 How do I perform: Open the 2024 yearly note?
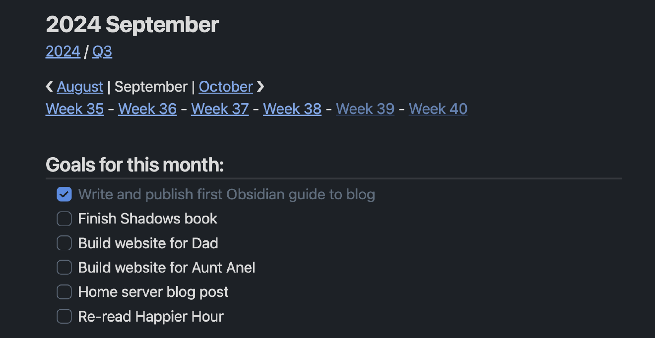63,51
